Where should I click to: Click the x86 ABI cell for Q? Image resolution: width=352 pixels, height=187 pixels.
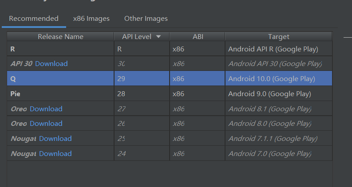pyautogui.click(x=198, y=78)
